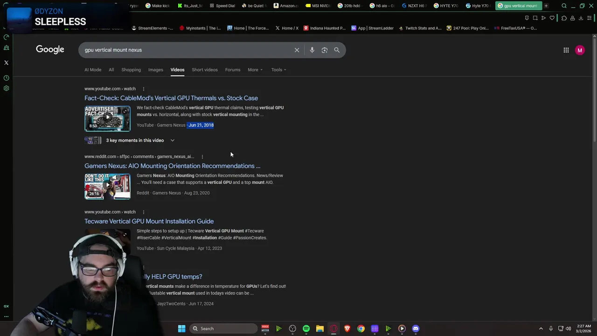Open more options for CableMod YouTube result

[x=143, y=89]
